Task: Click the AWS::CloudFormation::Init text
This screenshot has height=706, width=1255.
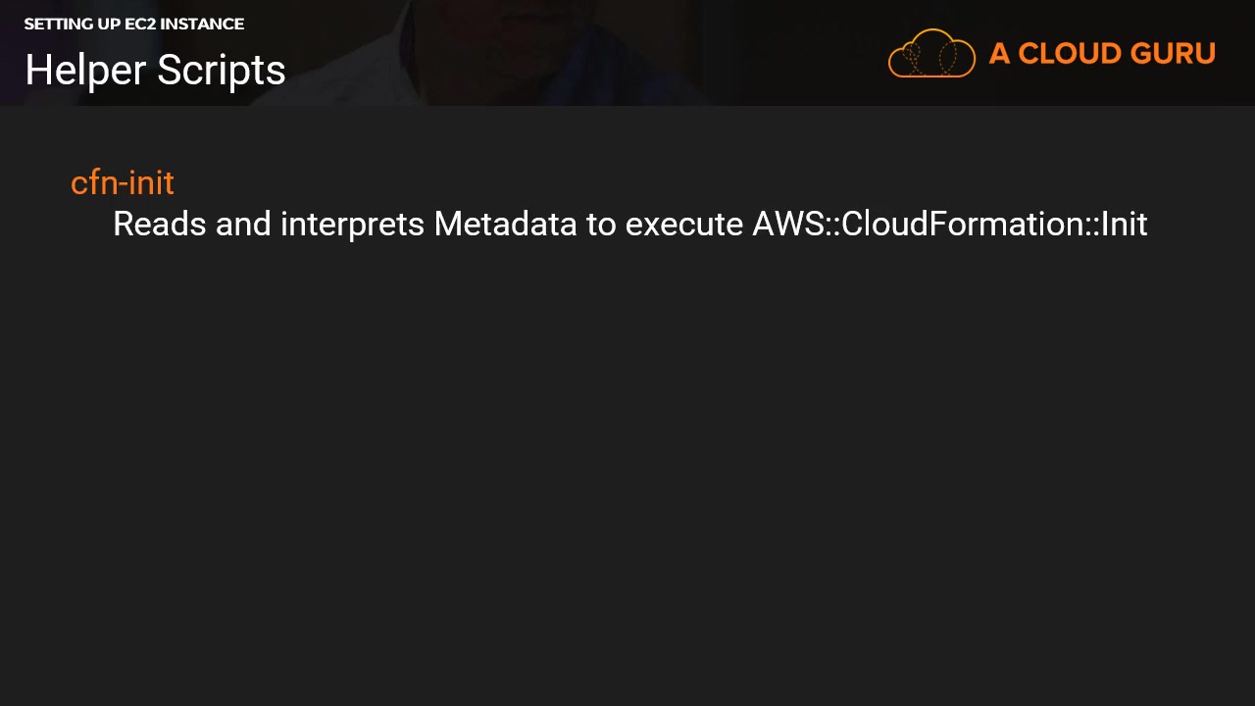Action: click(949, 225)
